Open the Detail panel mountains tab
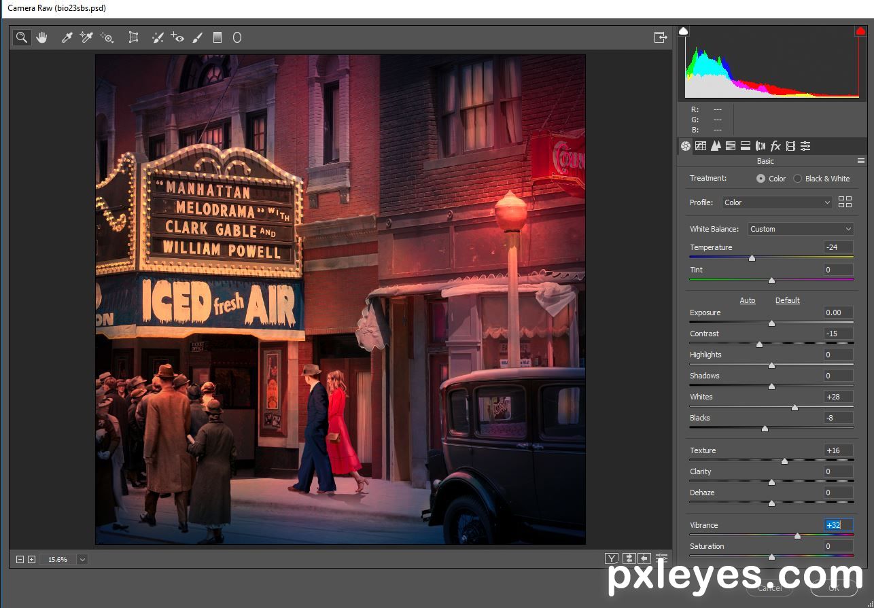Image resolution: width=874 pixels, height=608 pixels. [x=716, y=146]
